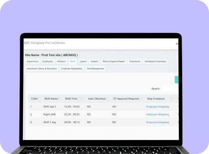Open Task Management tab
Image resolution: width=209 pixels, height=154 pixels.
click(x=95, y=69)
